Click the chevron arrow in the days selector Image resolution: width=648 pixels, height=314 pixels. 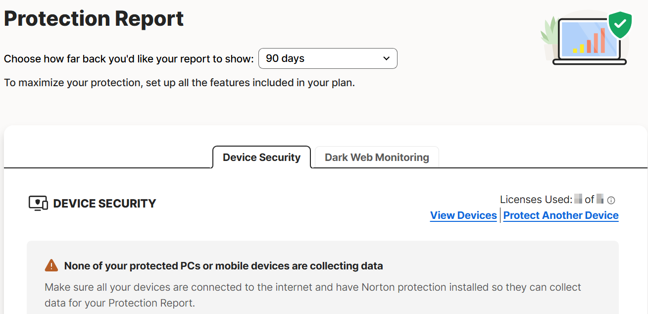pos(387,58)
